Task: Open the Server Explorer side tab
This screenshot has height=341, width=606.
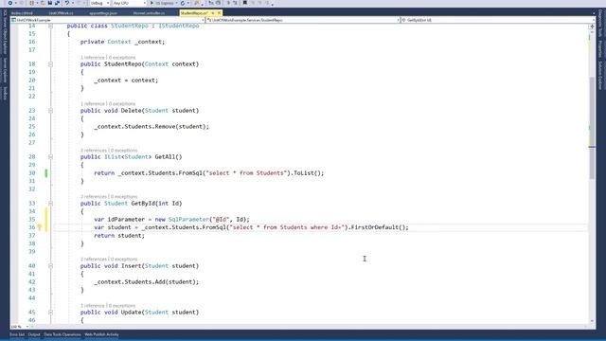Action: tap(5, 70)
